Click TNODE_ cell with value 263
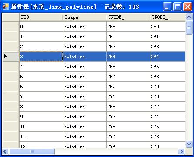The image size is (194, 157). tap(168, 47)
